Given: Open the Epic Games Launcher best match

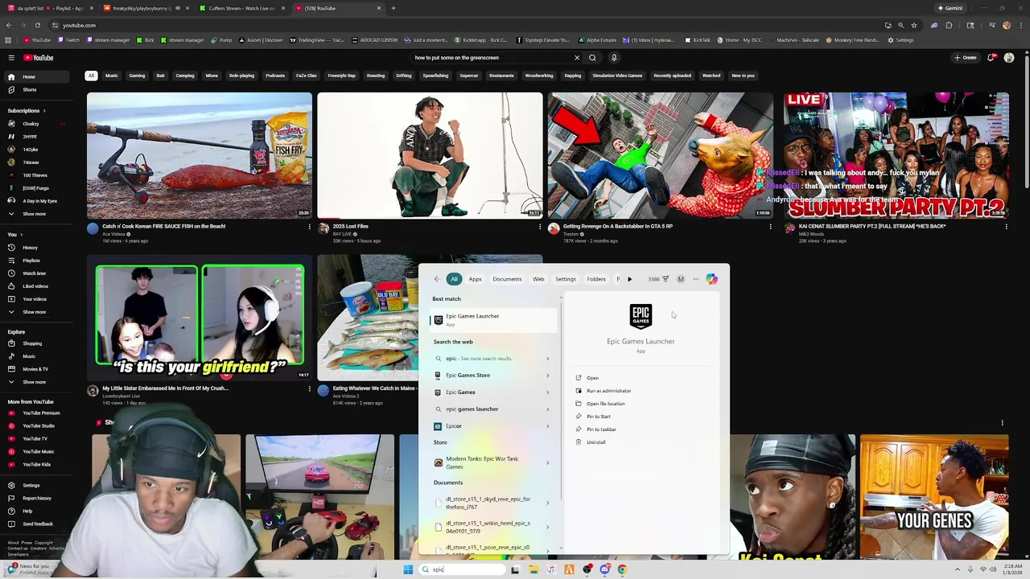Looking at the screenshot, I should pos(493,320).
